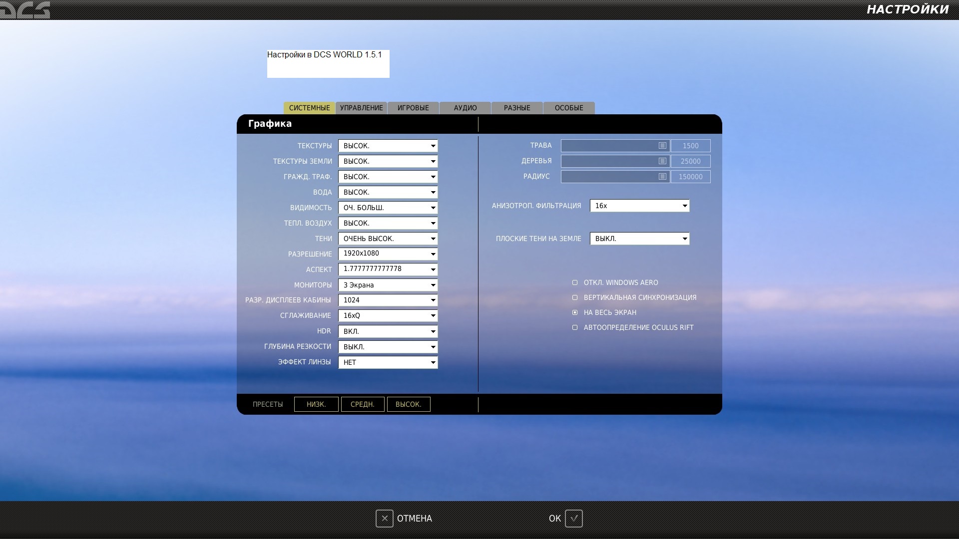Enable АВТООПРЕДЕЛЕНИЕ OCULUS RIFT checkbox

575,327
